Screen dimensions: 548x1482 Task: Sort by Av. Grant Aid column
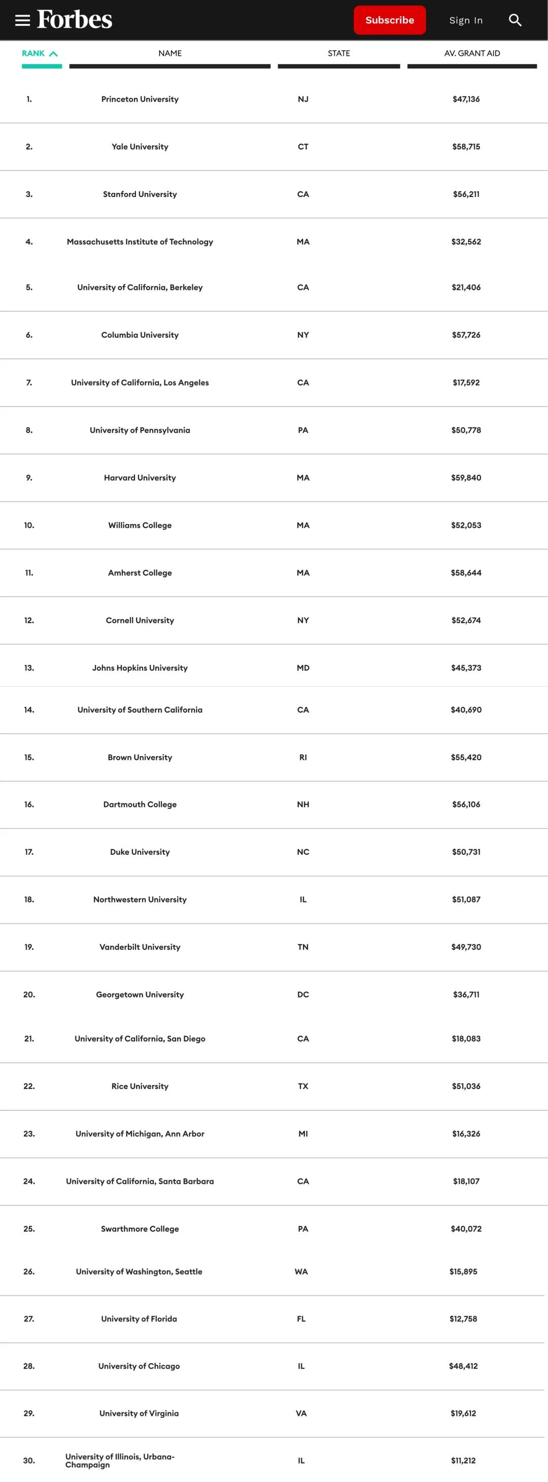pyautogui.click(x=471, y=53)
